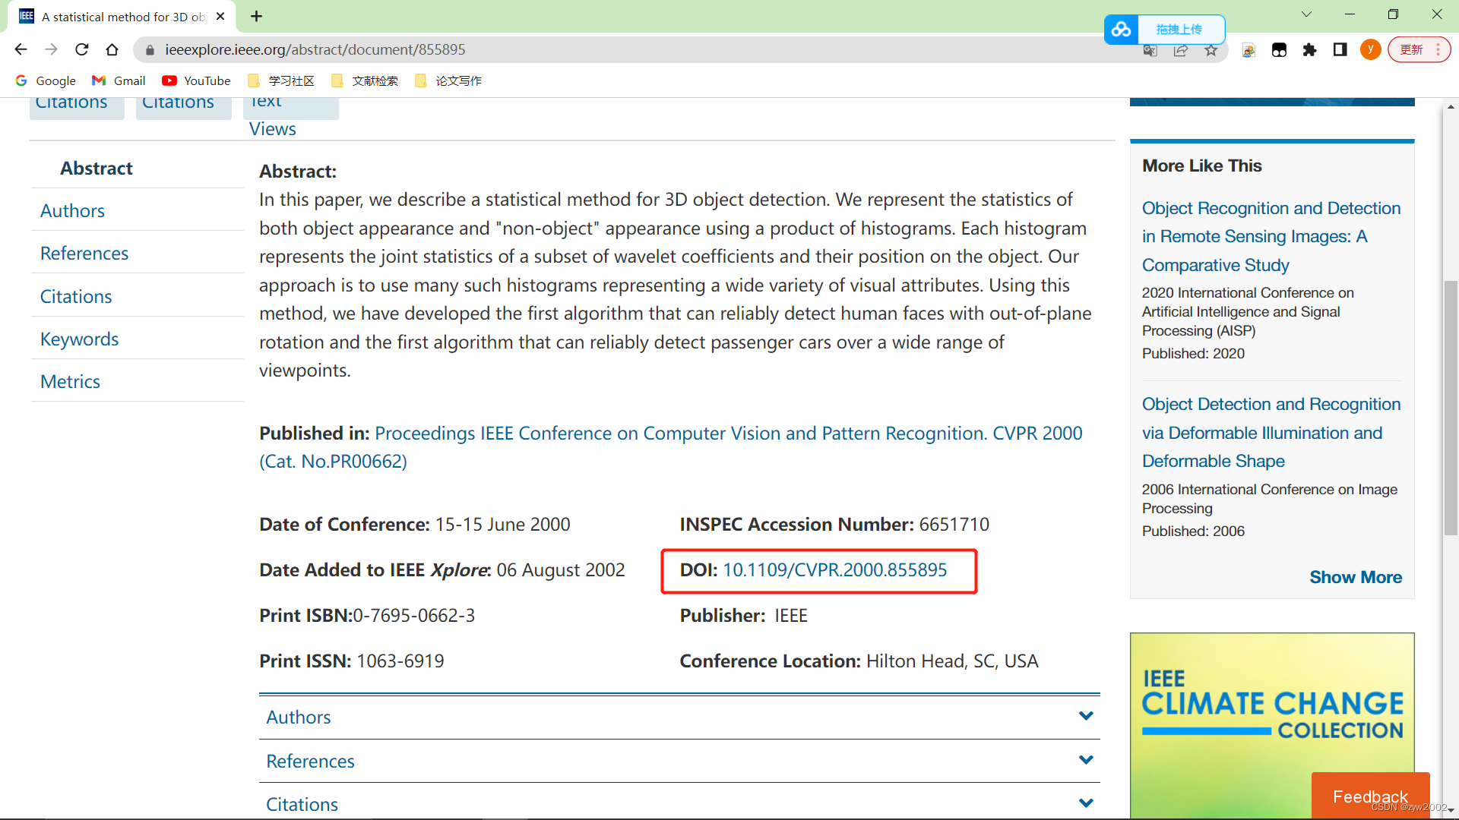Select Keywords in the left sidebar
Viewport: 1459px width, 820px height.
80,339
